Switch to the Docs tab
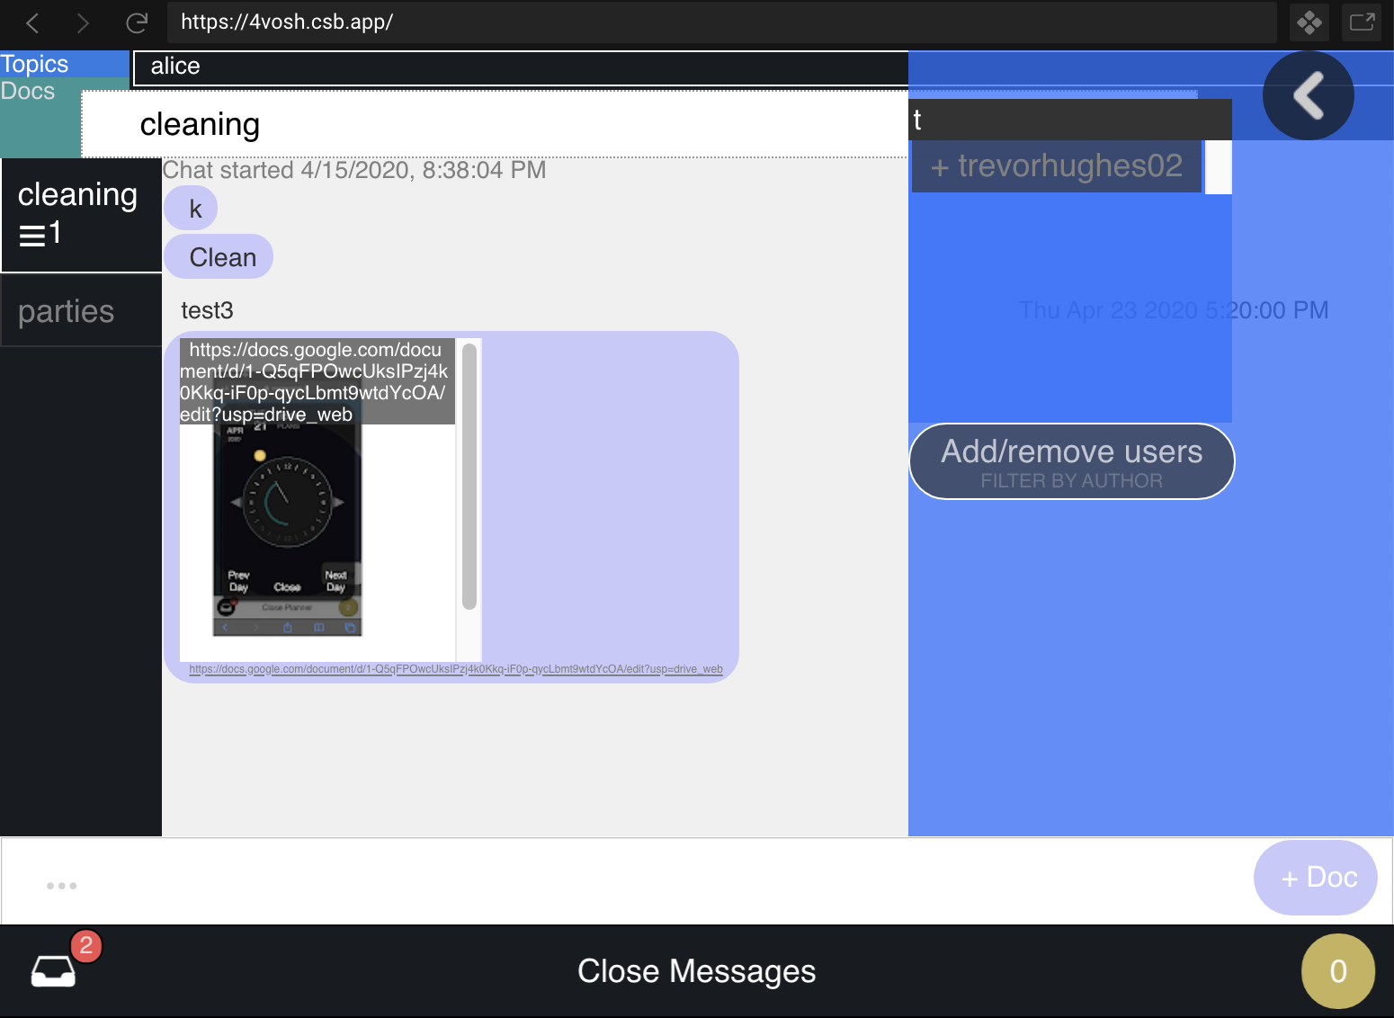 tap(28, 92)
